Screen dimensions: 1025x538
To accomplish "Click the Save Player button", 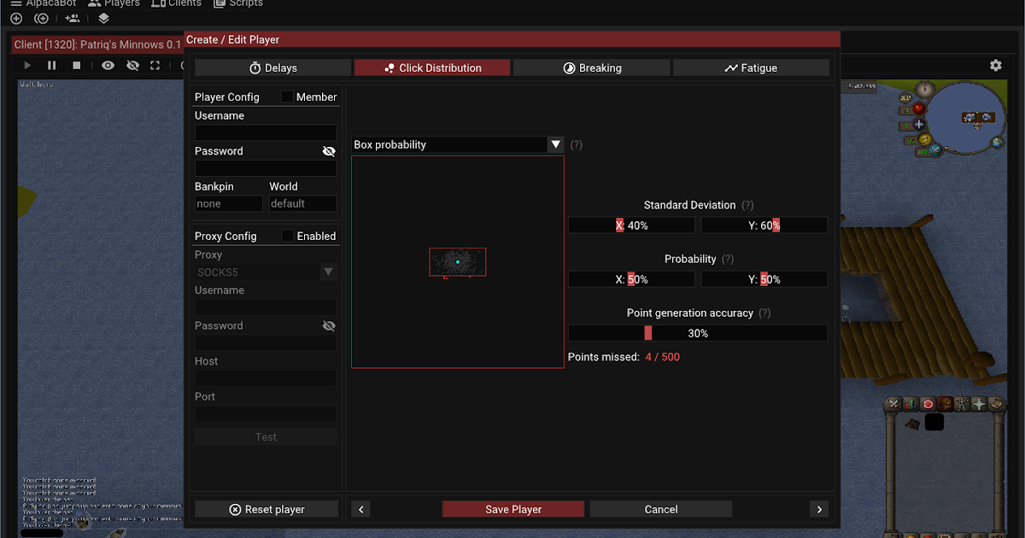I will click(512, 509).
